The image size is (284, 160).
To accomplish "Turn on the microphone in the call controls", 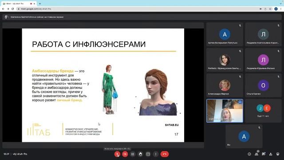I will pyautogui.click(x=117, y=154).
